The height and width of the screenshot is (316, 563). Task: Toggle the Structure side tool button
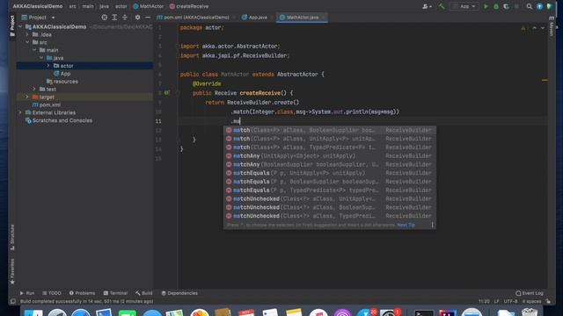pyautogui.click(x=12, y=237)
